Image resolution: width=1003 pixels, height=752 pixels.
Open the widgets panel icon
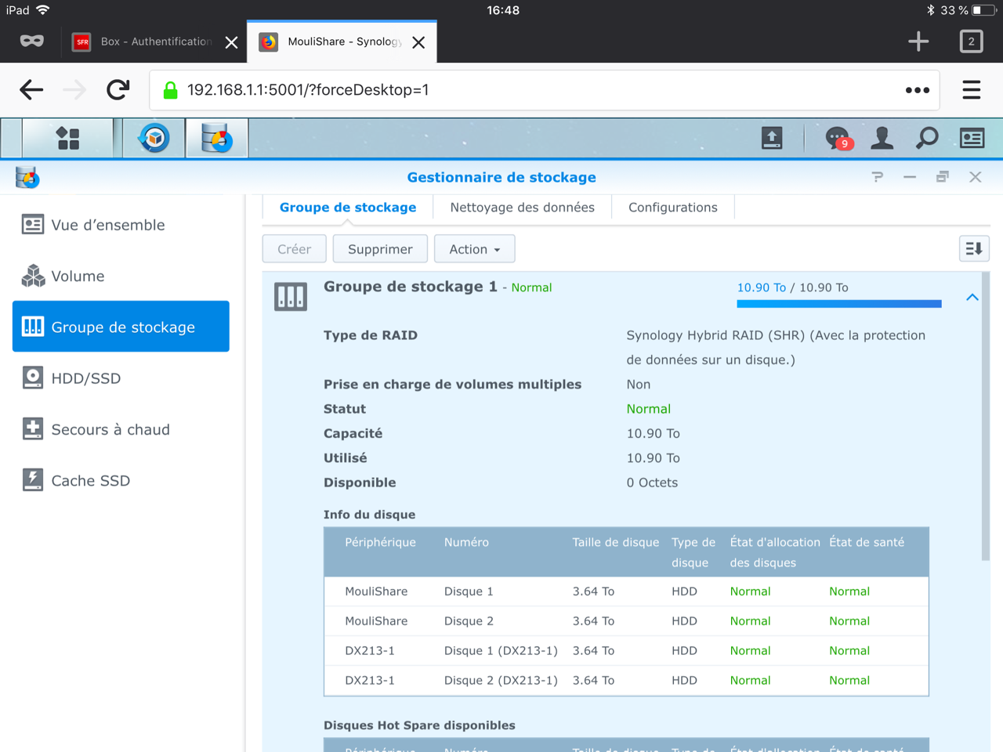click(x=972, y=139)
